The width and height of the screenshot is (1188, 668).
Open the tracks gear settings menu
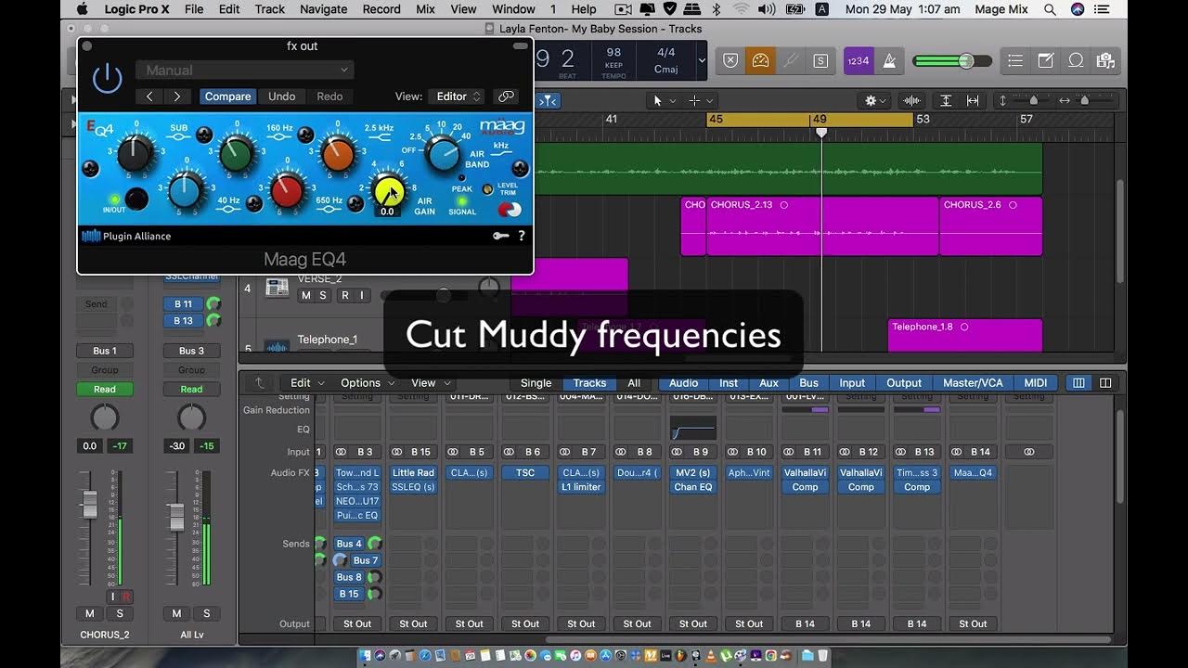(874, 100)
